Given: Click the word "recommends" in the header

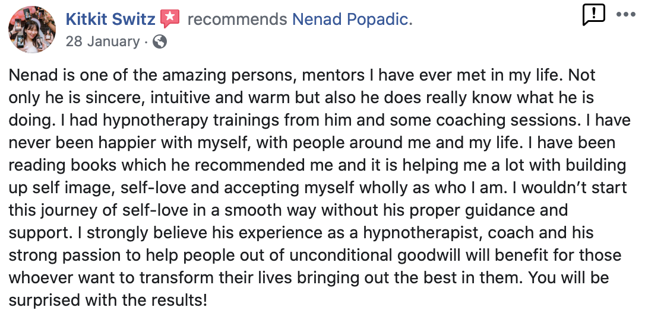Looking at the screenshot, I should (x=236, y=20).
